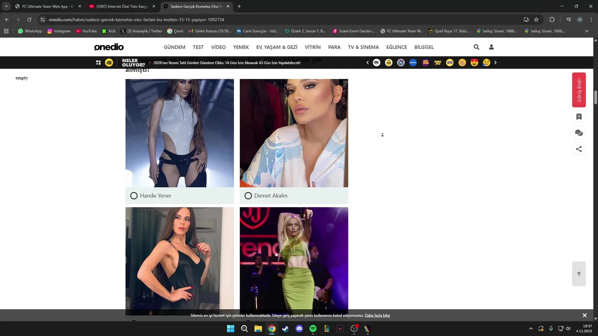
Task: Open Steam from the taskbar
Action: click(x=285, y=329)
